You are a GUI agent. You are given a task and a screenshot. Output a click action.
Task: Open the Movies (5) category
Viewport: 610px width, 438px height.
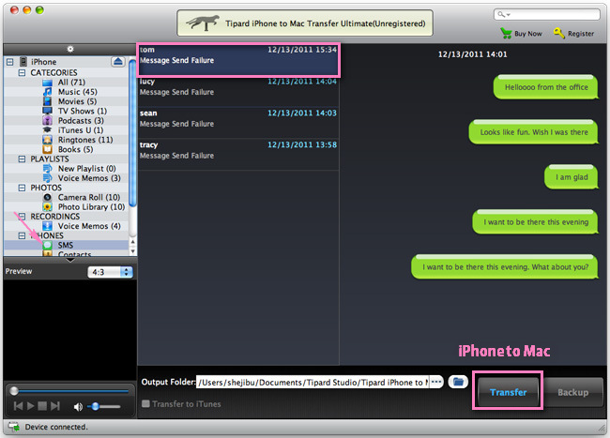77,101
